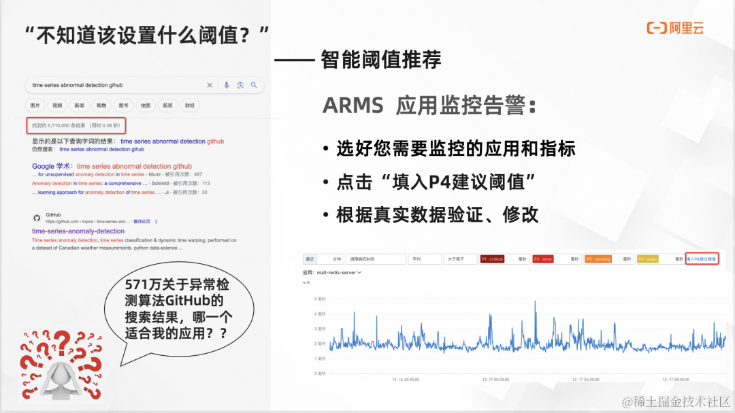Click the GitHub favicon in search result

click(x=37, y=218)
